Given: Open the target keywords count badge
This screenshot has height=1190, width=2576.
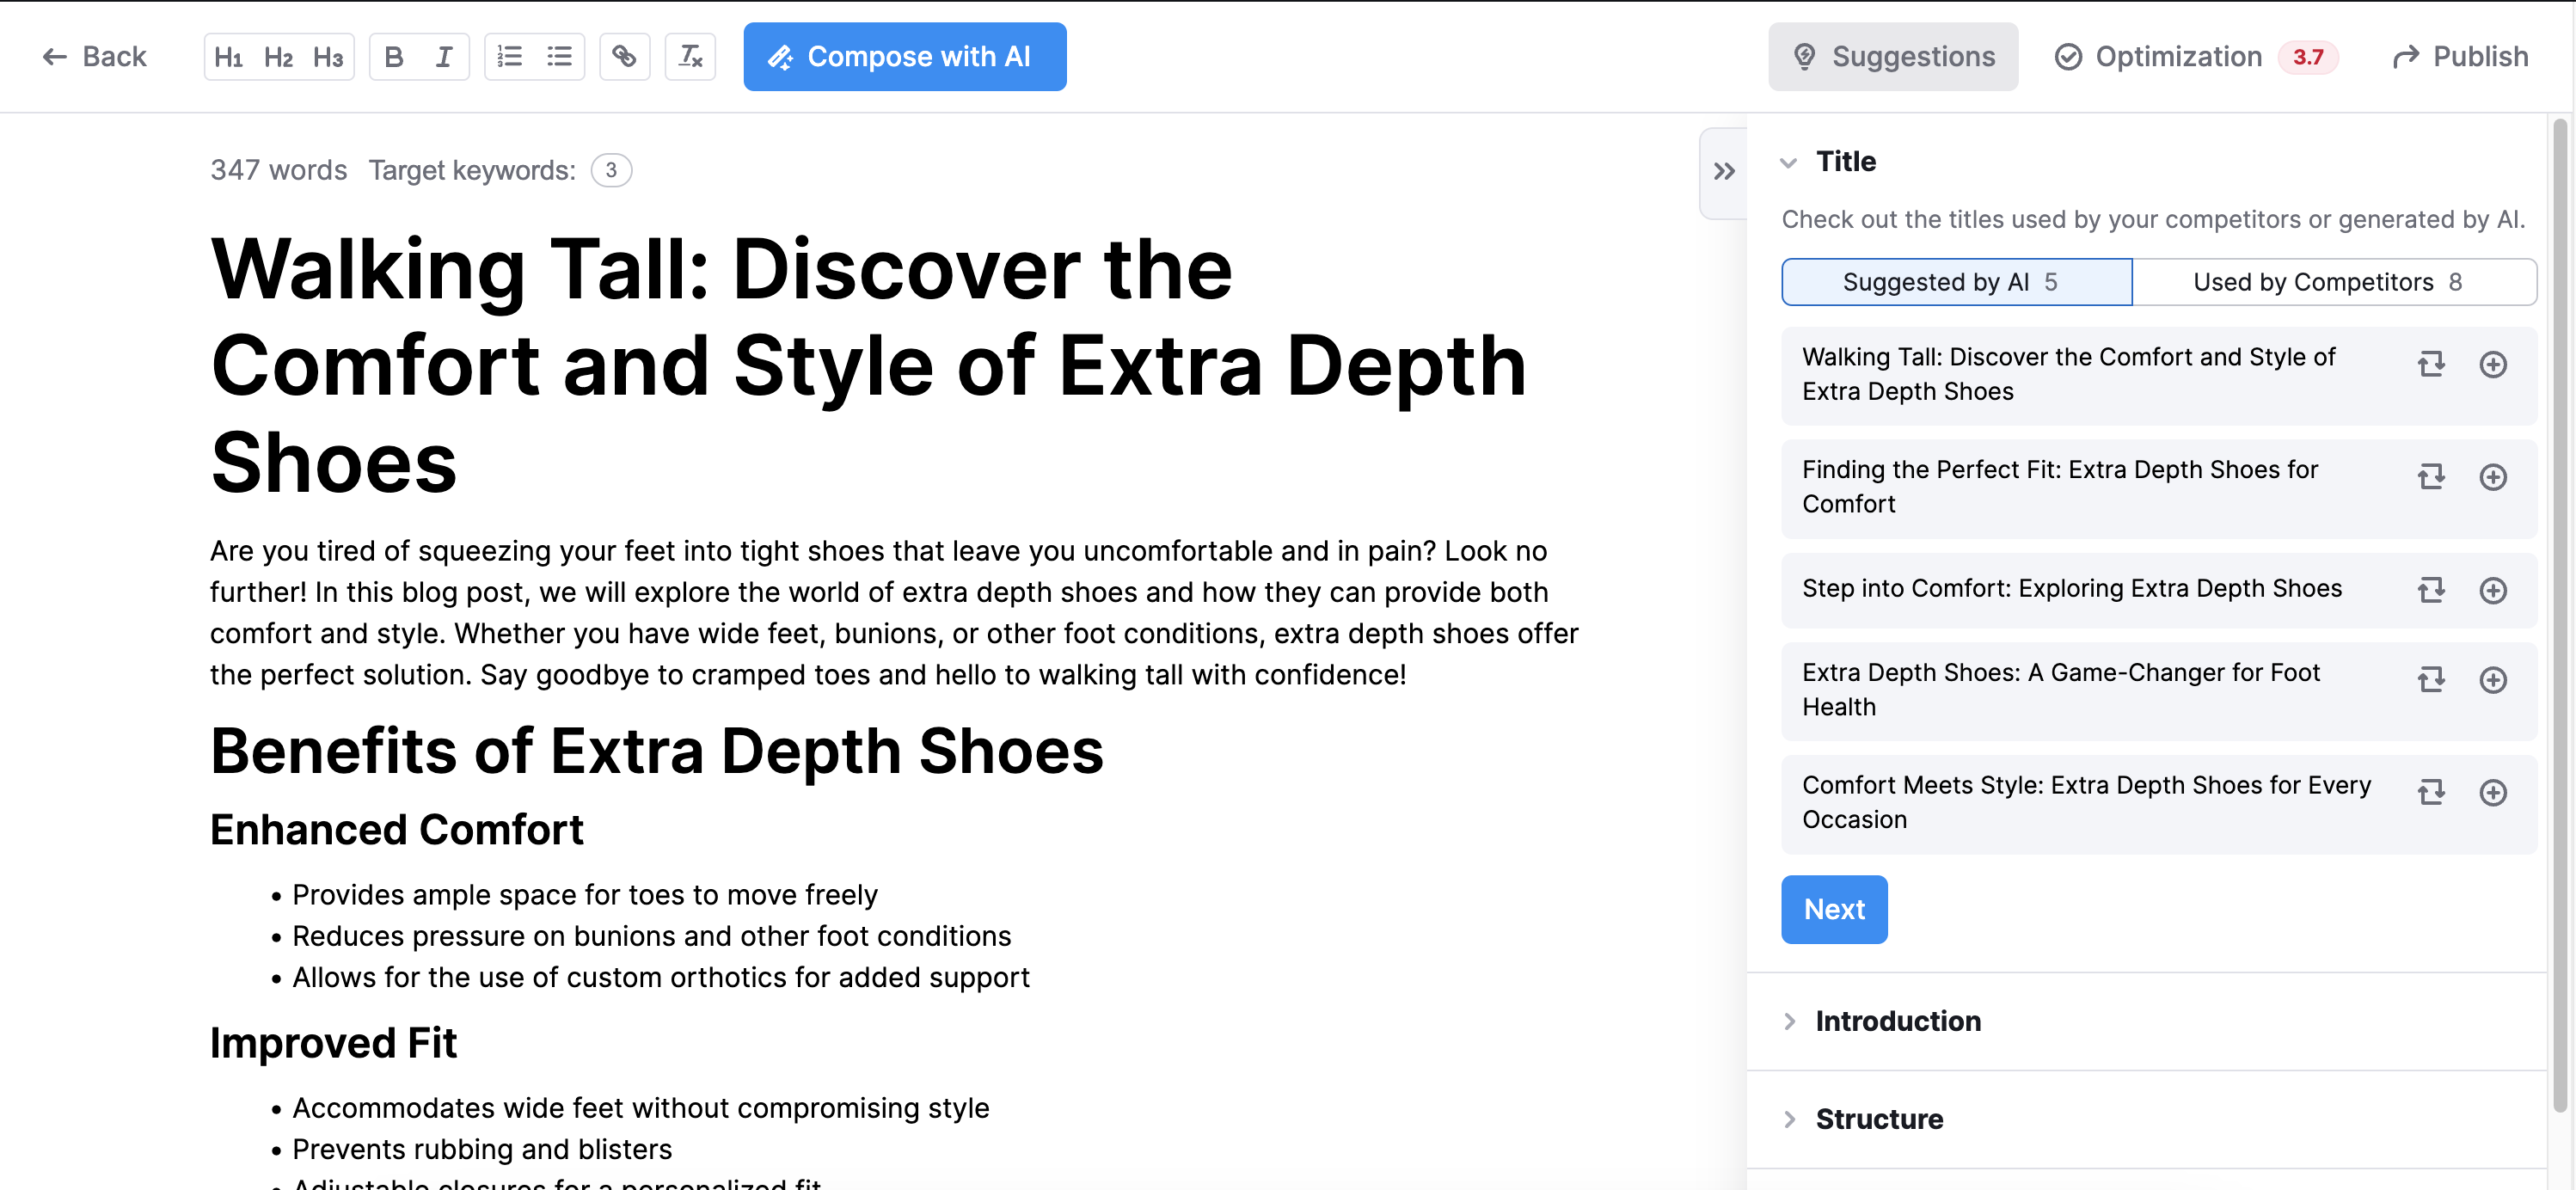Looking at the screenshot, I should [x=611, y=170].
